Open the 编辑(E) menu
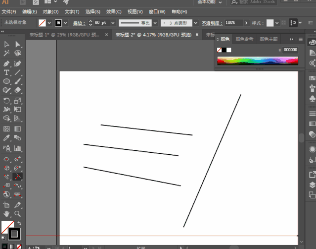This screenshot has height=249, width=316. [x=29, y=12]
